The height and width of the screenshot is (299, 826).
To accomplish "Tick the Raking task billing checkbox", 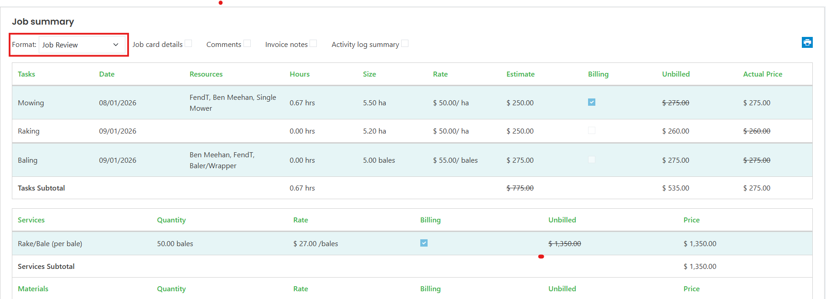I will (592, 130).
